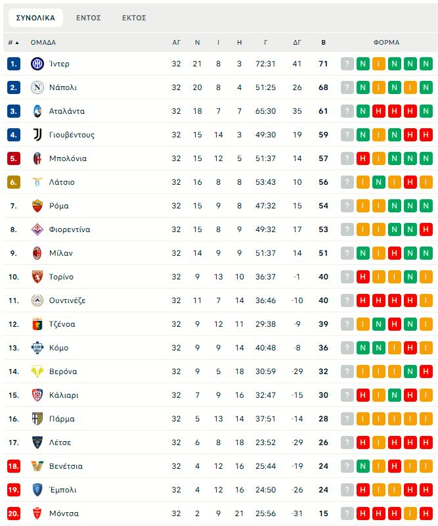
Task: Select the ΣΥΝΟΛΙΚΑ tab
Action: (x=35, y=18)
